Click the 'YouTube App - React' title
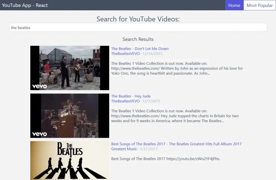 pos(25,5)
